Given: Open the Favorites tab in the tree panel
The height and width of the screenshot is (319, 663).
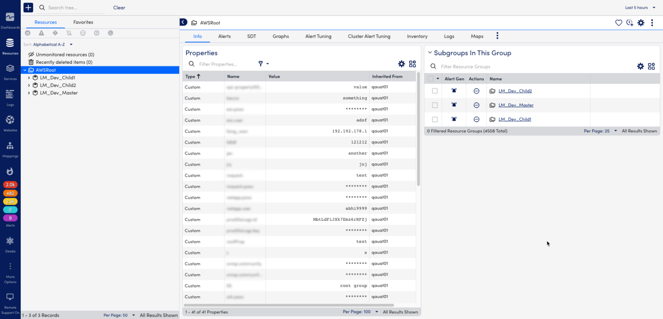Looking at the screenshot, I should coord(83,22).
